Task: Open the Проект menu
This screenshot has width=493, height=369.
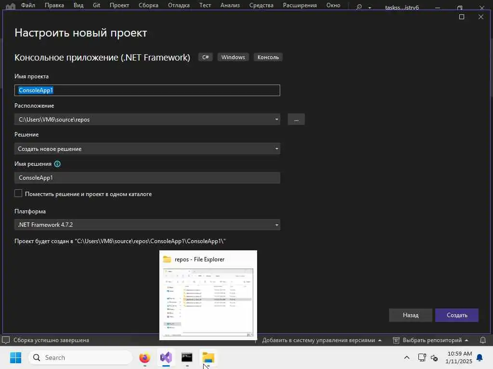Action: [119, 5]
